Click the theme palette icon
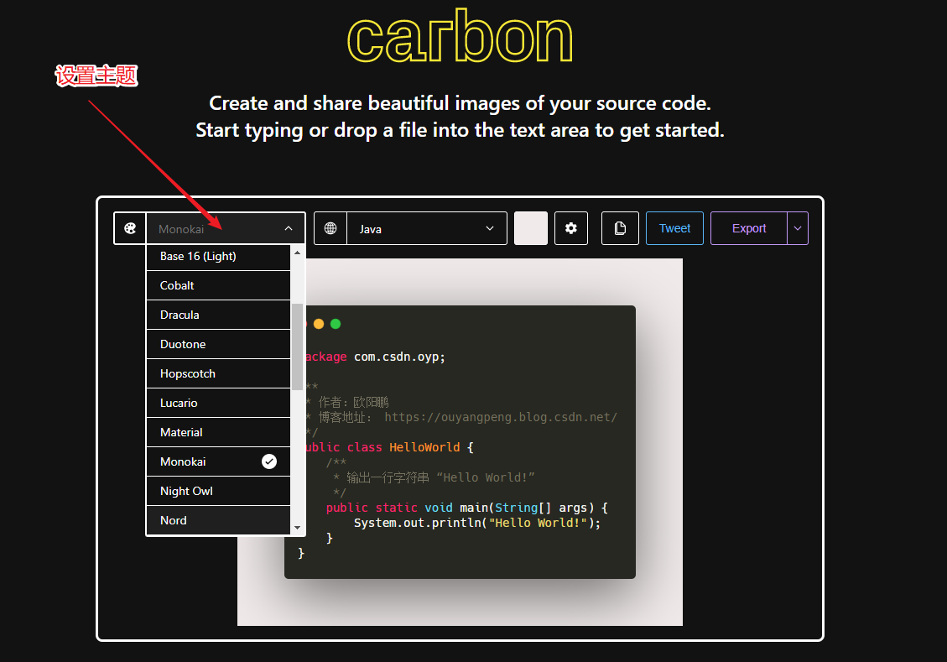This screenshot has width=947, height=662. [130, 228]
